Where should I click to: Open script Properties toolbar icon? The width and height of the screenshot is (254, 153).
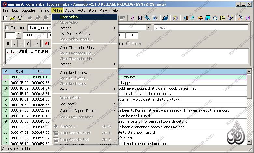140,18
